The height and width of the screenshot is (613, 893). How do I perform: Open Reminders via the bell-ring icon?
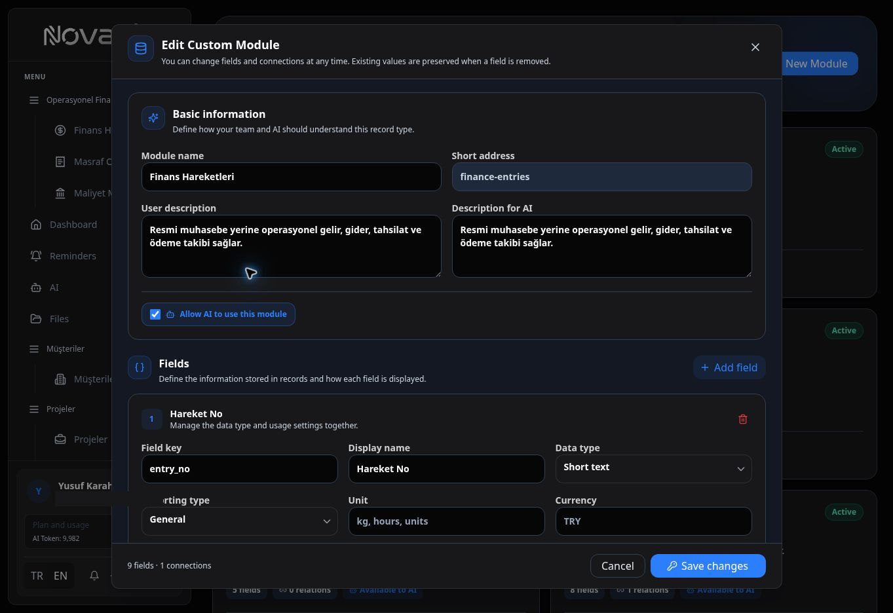(36, 256)
